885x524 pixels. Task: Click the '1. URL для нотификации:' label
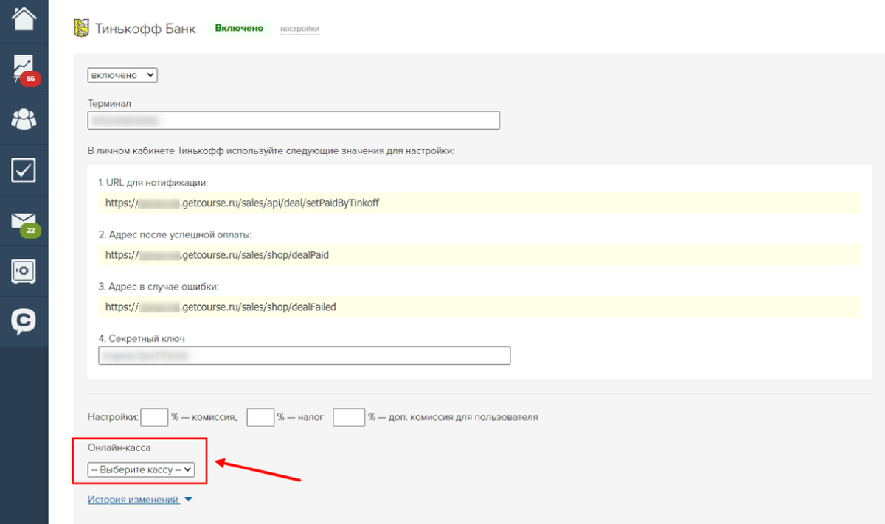click(153, 181)
